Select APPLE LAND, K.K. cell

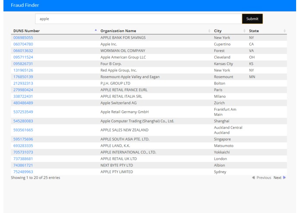click(115, 146)
